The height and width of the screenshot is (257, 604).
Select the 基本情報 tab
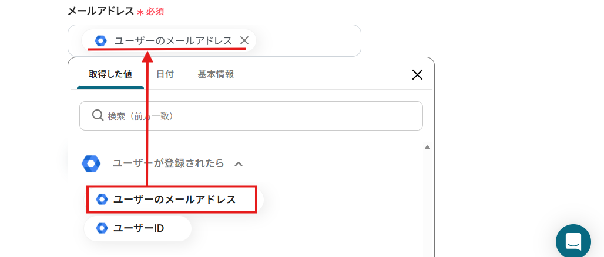pyautogui.click(x=216, y=74)
